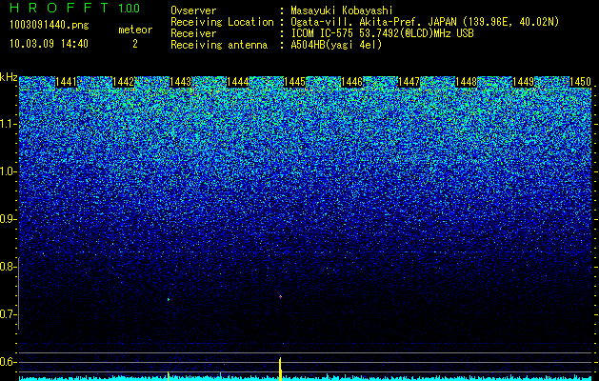Click the 1450 time marker

[580, 82]
